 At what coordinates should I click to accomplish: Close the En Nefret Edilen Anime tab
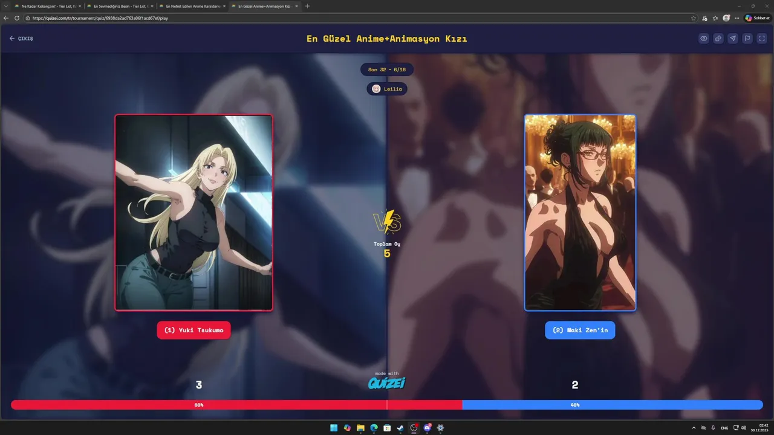pyautogui.click(x=224, y=6)
